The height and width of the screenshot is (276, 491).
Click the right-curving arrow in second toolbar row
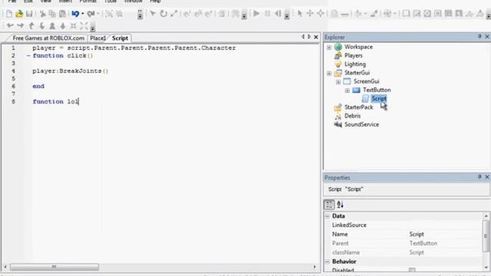[21, 25]
